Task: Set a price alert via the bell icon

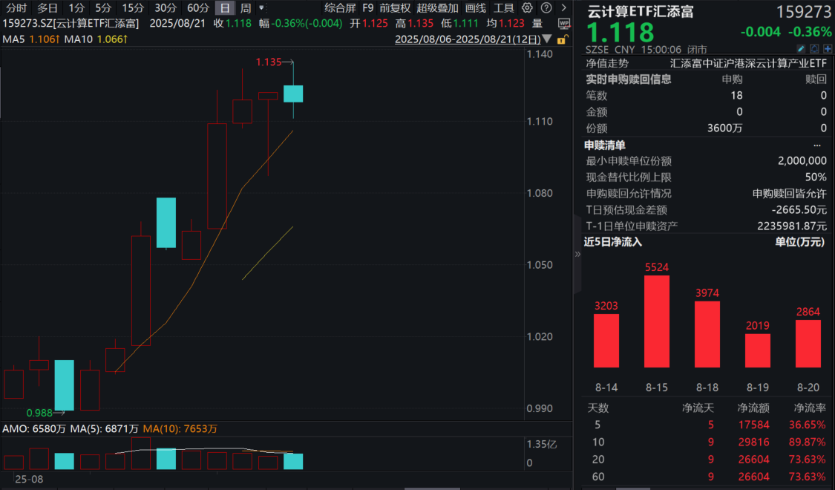Action: click(814, 48)
